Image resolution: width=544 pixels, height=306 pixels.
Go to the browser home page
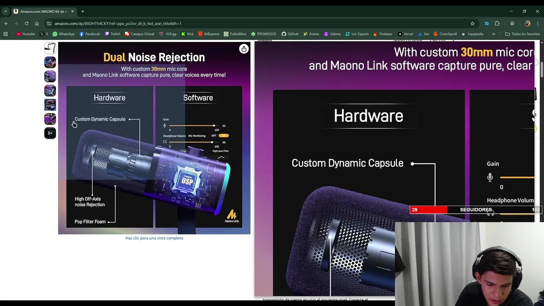tap(37, 23)
